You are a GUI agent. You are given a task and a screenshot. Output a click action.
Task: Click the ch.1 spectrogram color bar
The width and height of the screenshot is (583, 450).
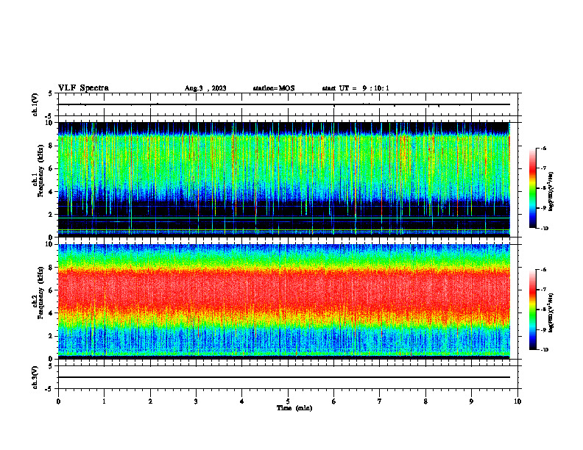(x=533, y=188)
